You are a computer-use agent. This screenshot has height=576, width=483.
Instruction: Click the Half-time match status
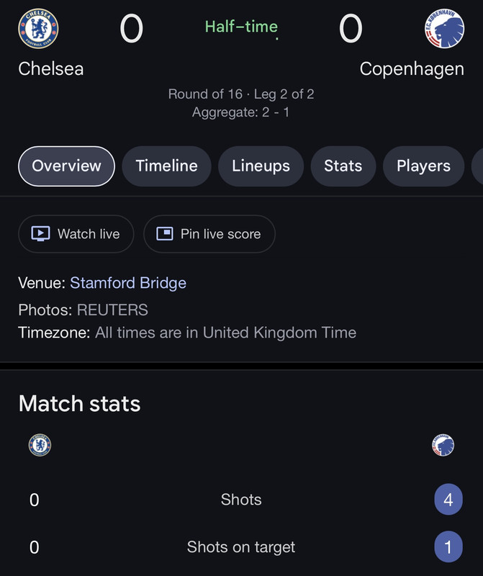[241, 27]
